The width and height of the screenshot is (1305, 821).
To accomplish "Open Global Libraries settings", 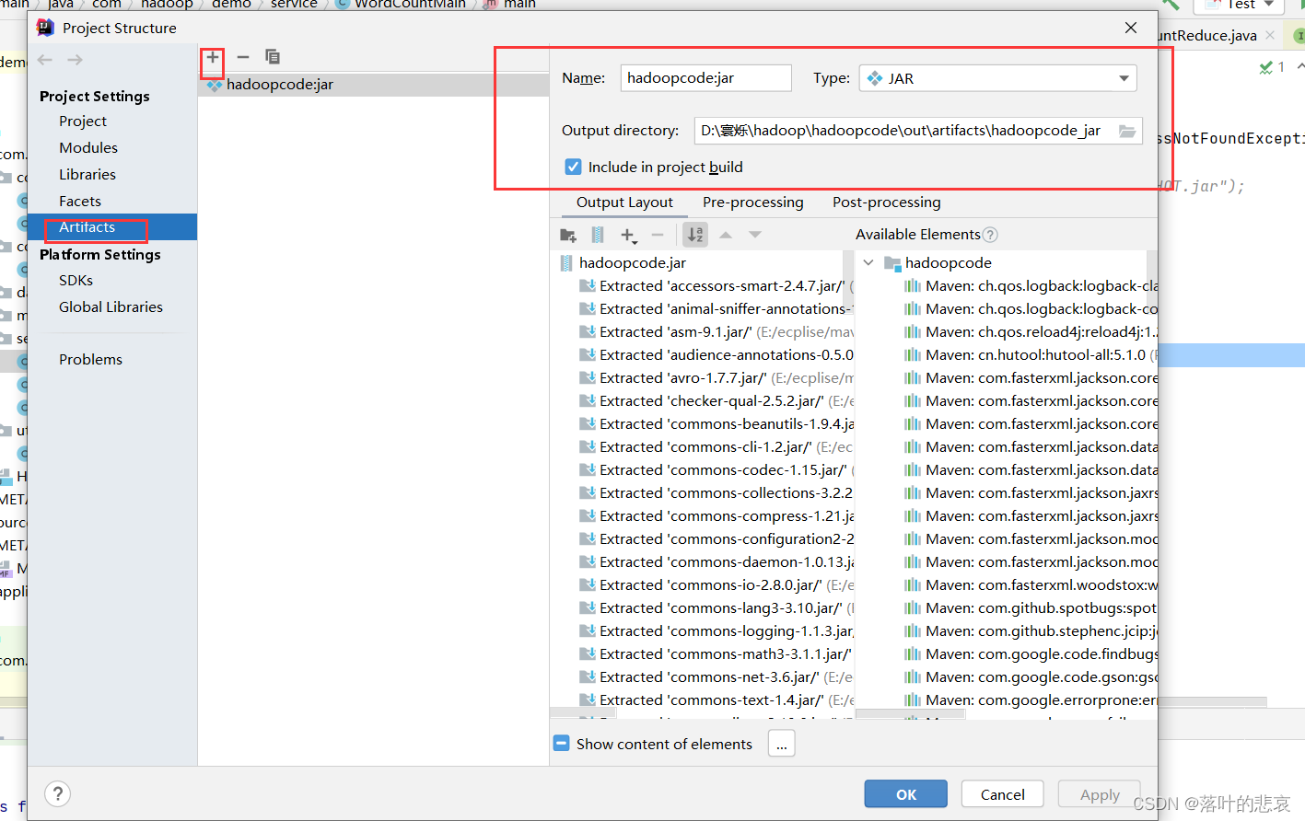I will click(111, 307).
